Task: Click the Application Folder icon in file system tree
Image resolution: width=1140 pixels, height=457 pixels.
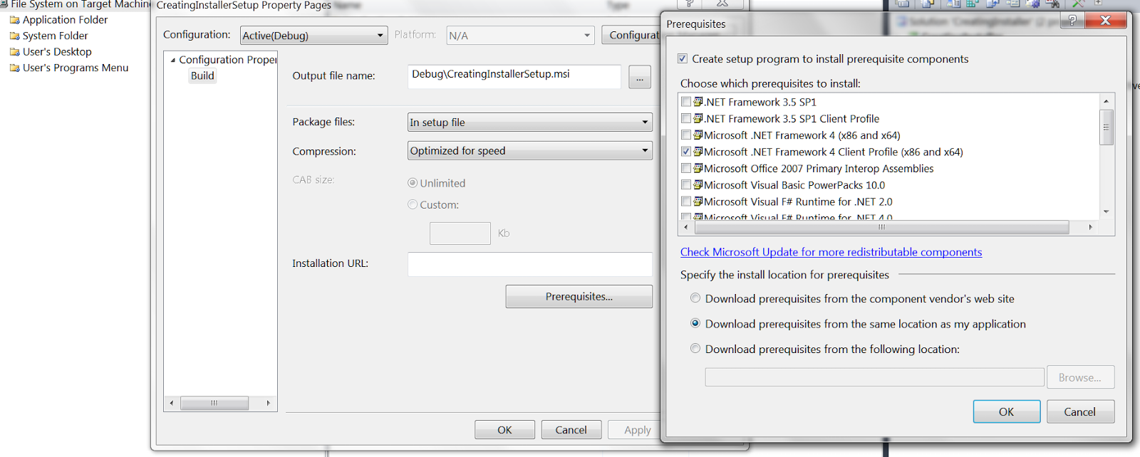Action: (x=14, y=20)
